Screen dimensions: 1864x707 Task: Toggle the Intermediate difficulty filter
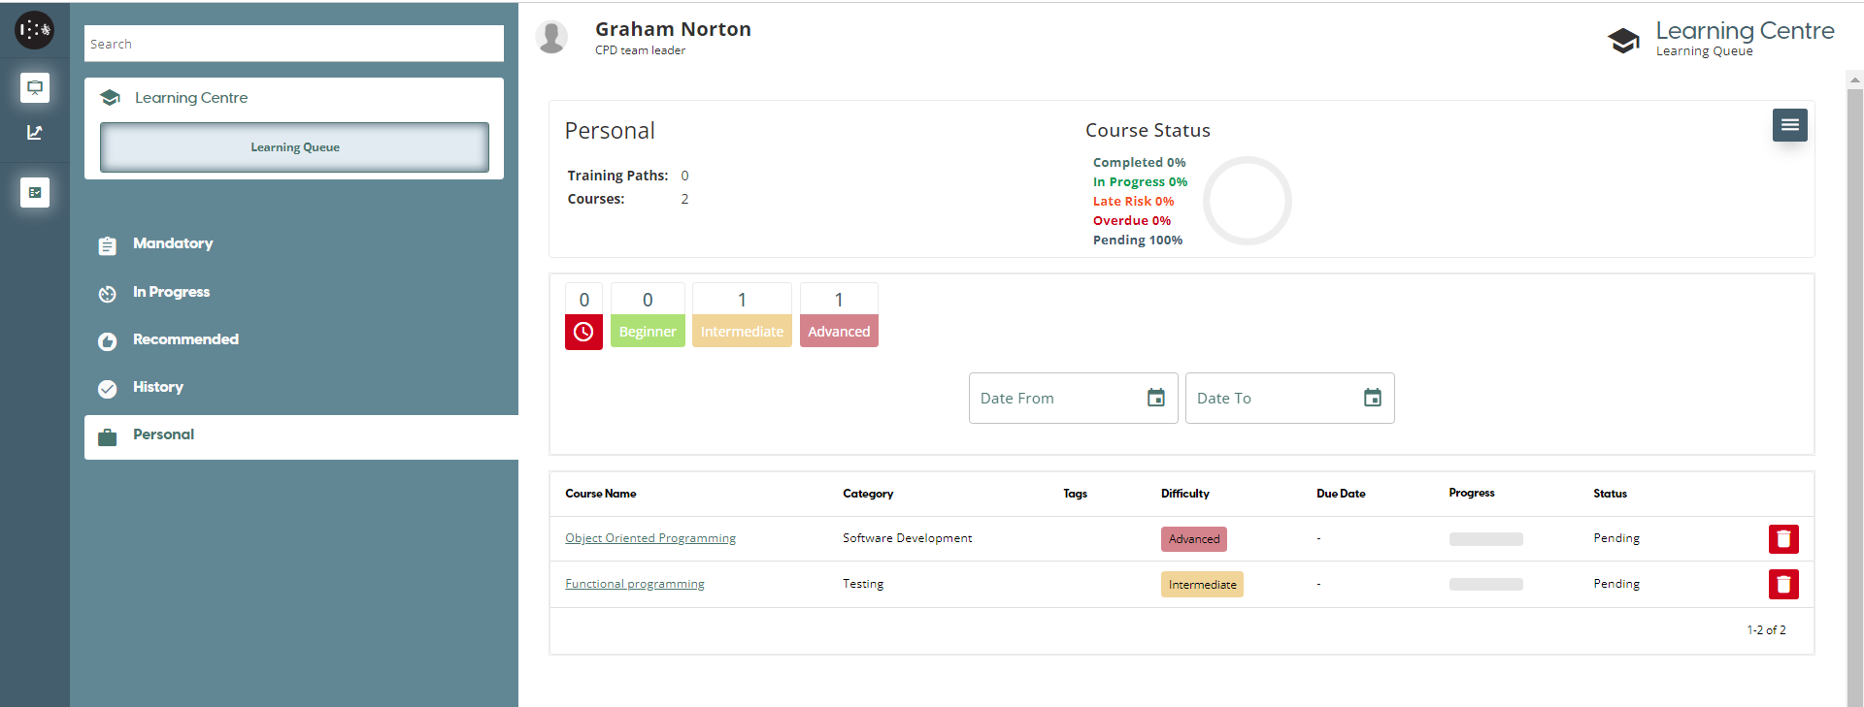pos(742,331)
